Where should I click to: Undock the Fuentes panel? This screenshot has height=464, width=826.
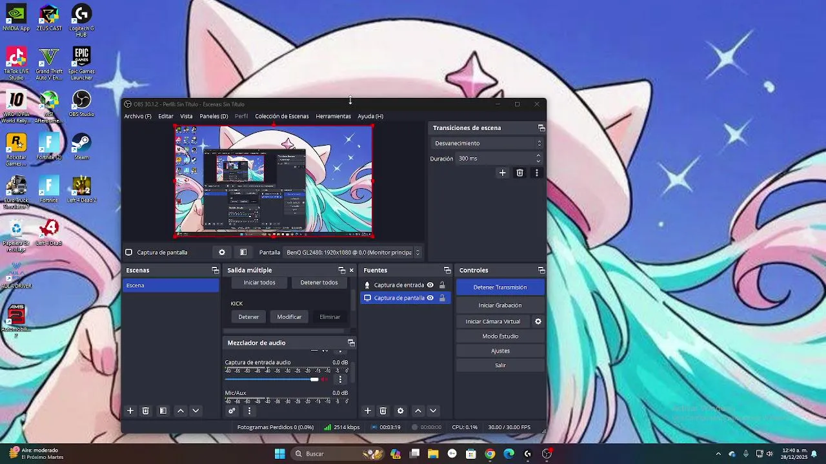447,271
